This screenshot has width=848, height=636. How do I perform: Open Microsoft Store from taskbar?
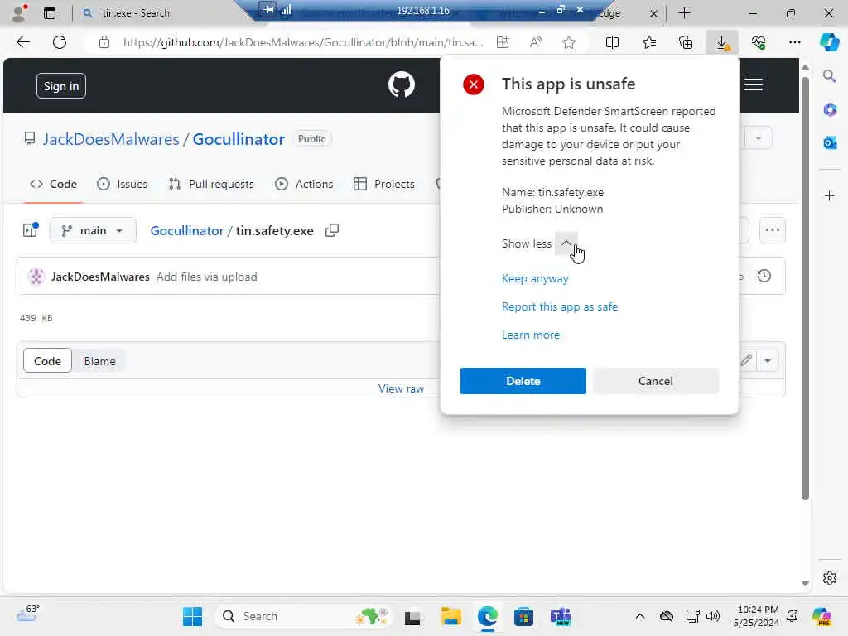point(523,616)
